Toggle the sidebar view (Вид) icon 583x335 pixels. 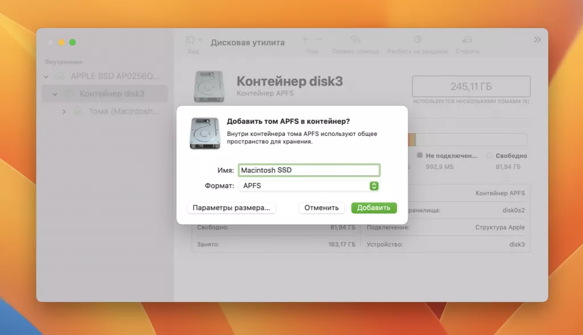click(188, 40)
